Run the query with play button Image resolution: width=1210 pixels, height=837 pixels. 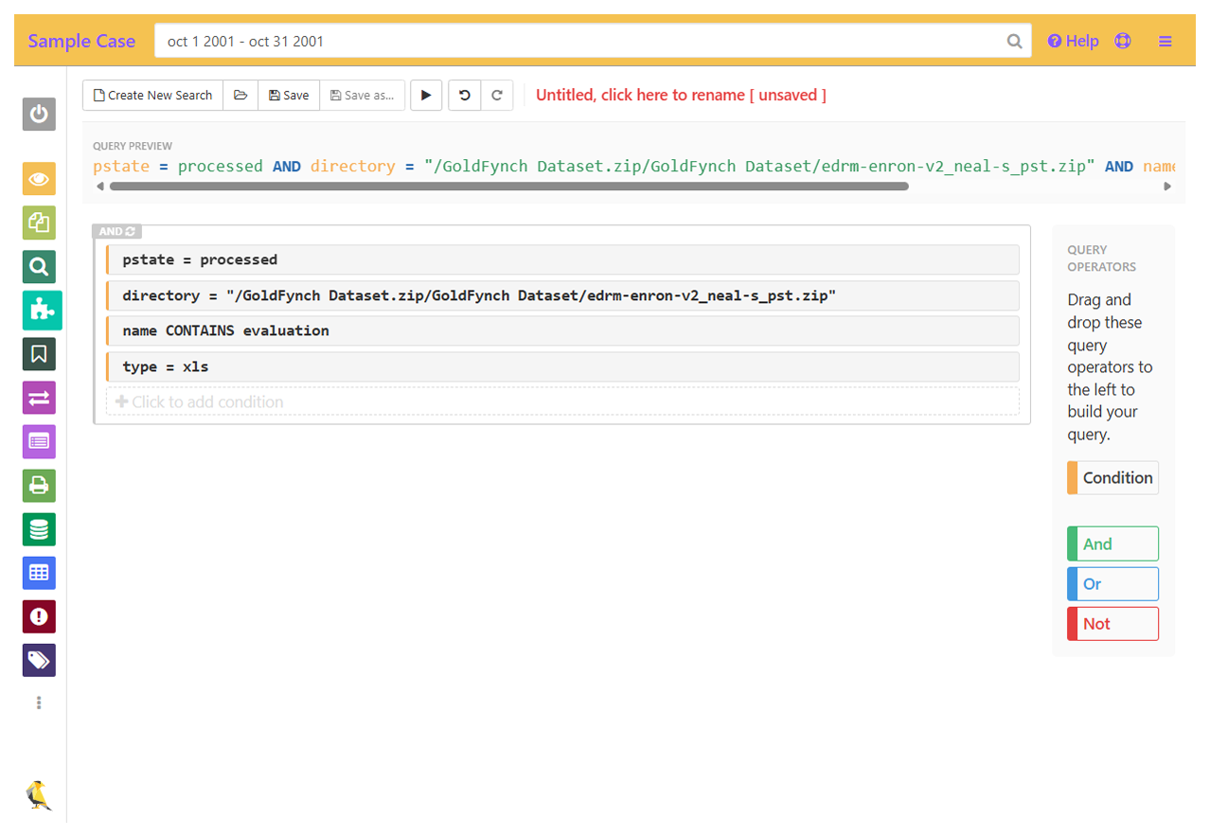click(426, 96)
